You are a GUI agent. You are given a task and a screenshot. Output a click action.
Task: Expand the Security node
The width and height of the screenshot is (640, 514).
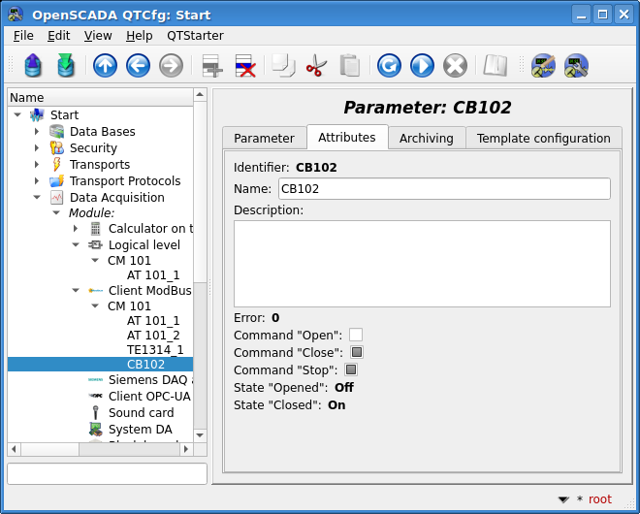(37, 147)
